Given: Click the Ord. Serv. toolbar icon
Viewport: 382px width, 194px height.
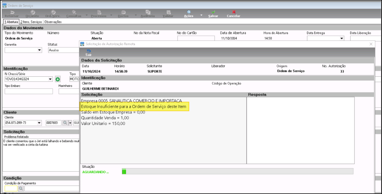Looking at the screenshot, I should coord(53,12).
